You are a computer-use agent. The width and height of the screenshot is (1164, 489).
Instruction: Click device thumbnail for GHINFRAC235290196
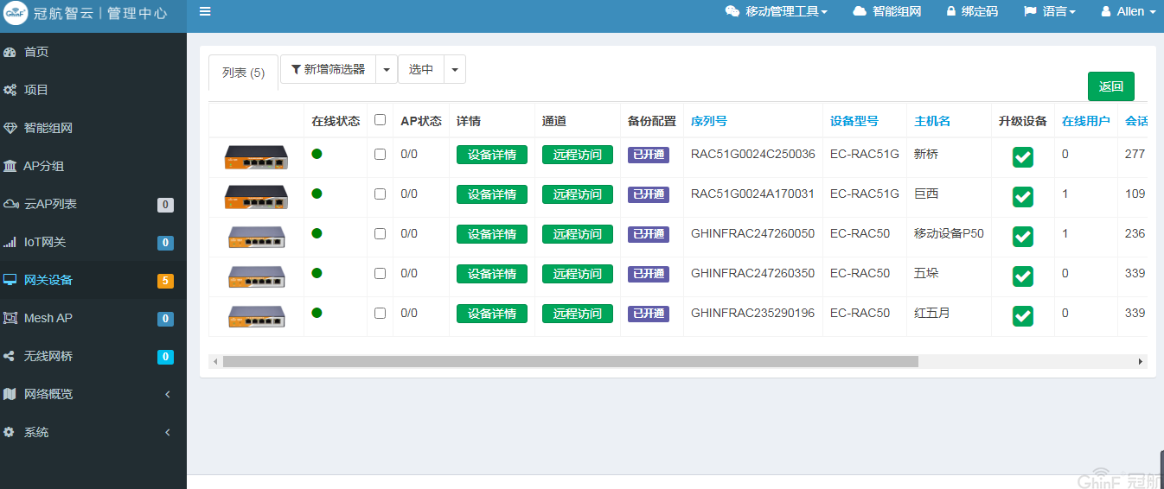pyautogui.click(x=256, y=315)
